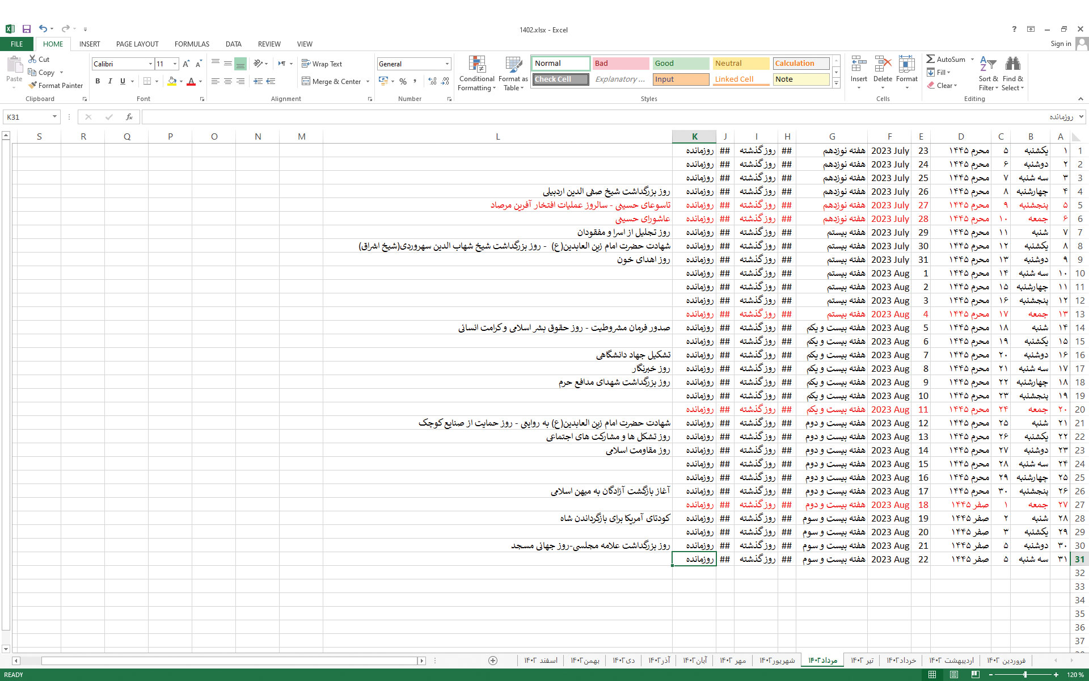Click Sign in link
This screenshot has height=681, width=1089.
(x=1061, y=44)
